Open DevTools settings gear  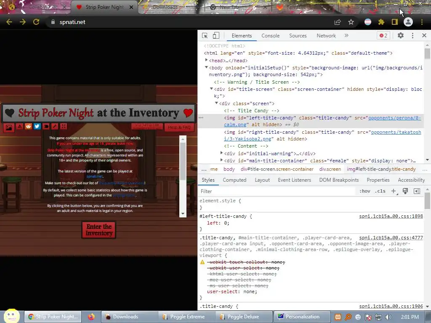(401, 35)
